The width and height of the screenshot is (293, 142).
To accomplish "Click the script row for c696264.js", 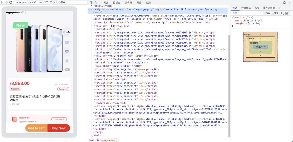I will [x=155, y=42].
